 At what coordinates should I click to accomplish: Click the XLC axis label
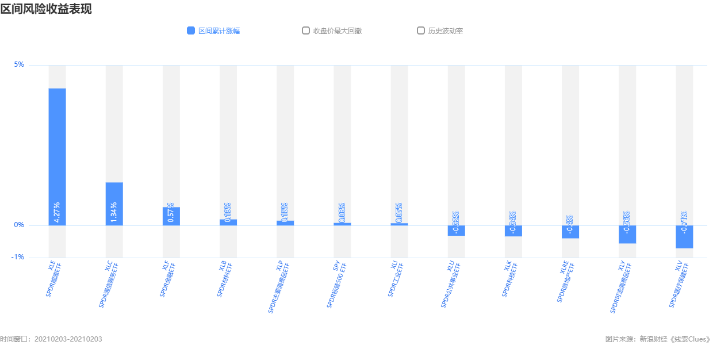tap(109, 285)
